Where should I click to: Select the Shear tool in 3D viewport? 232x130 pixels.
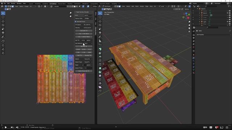pos(100,87)
